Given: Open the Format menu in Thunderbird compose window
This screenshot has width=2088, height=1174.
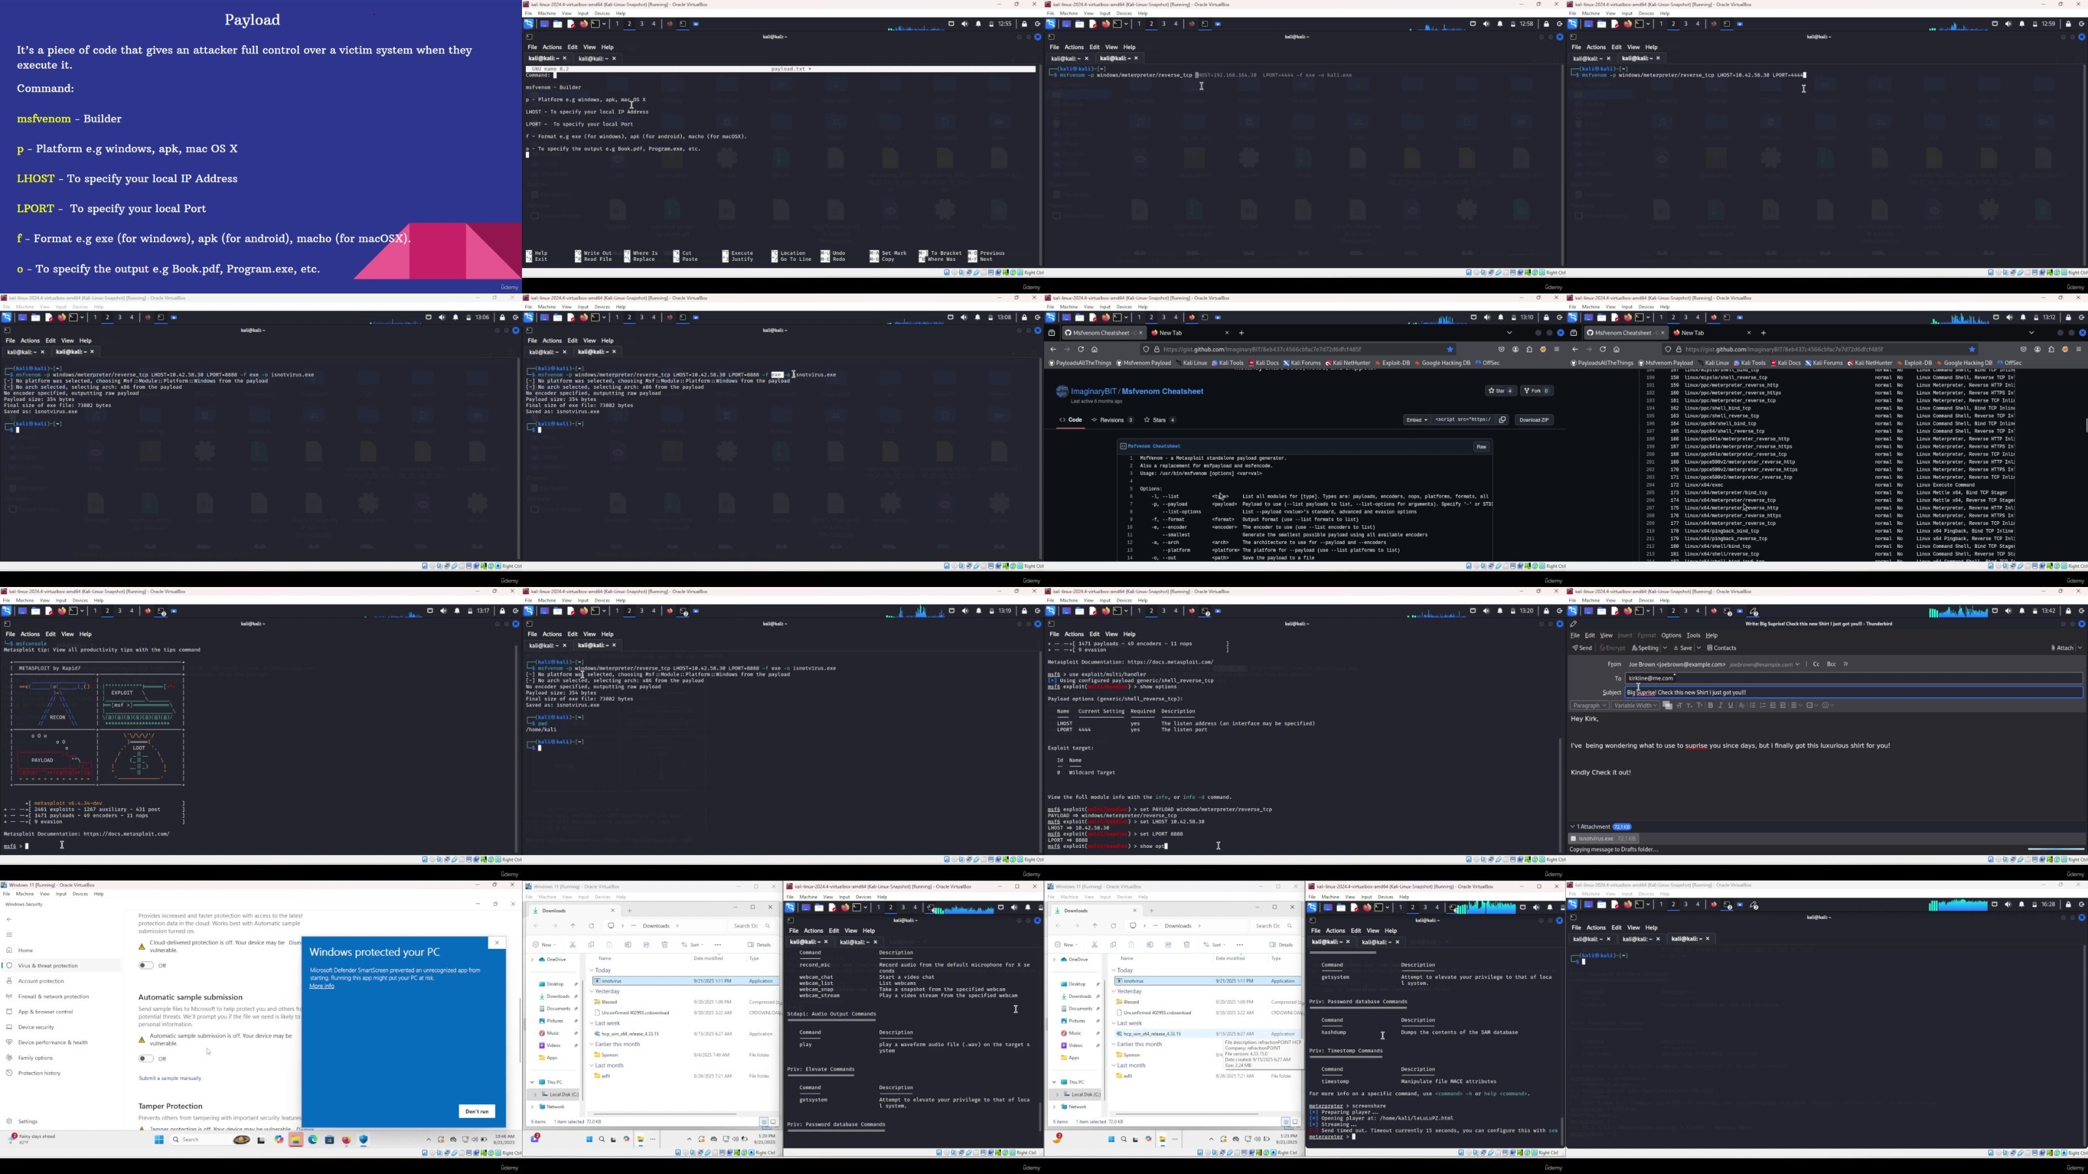Looking at the screenshot, I should [x=1646, y=636].
